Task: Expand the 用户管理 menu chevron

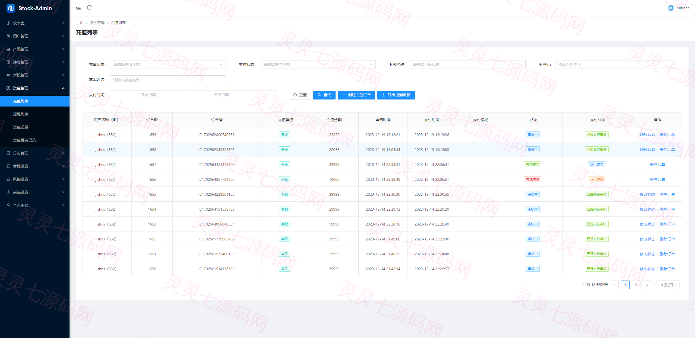Action: pyautogui.click(x=63, y=36)
